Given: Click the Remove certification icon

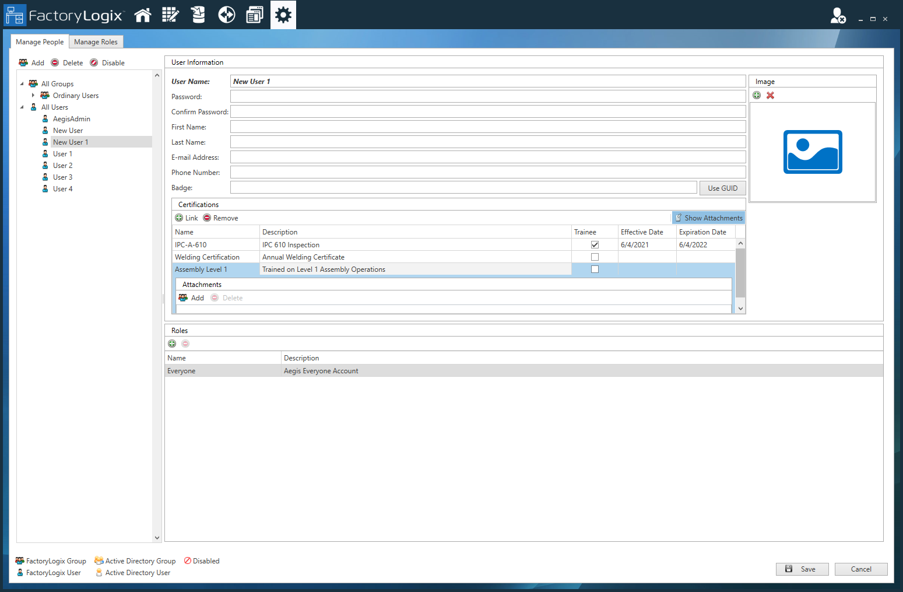Looking at the screenshot, I should point(207,218).
